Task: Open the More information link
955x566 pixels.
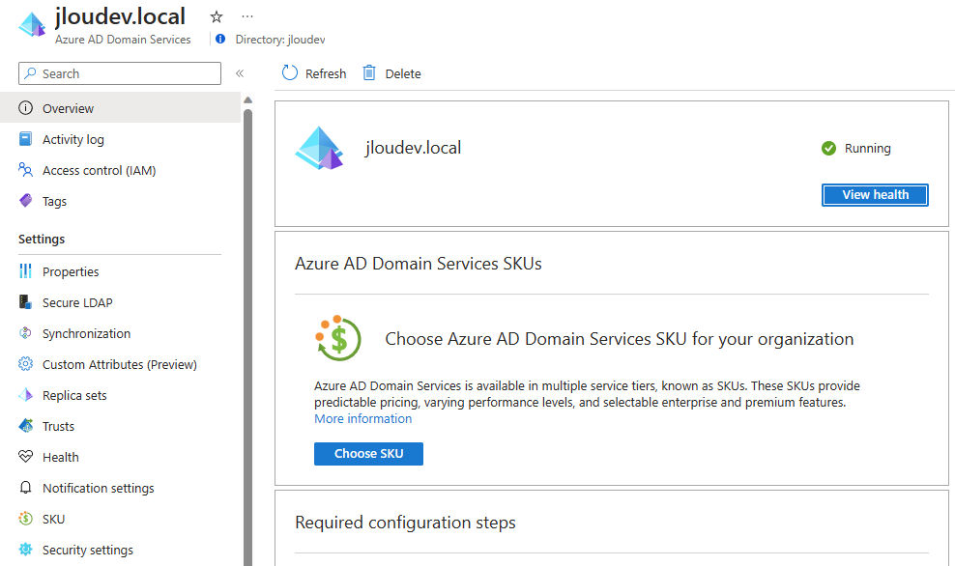Action: point(363,419)
